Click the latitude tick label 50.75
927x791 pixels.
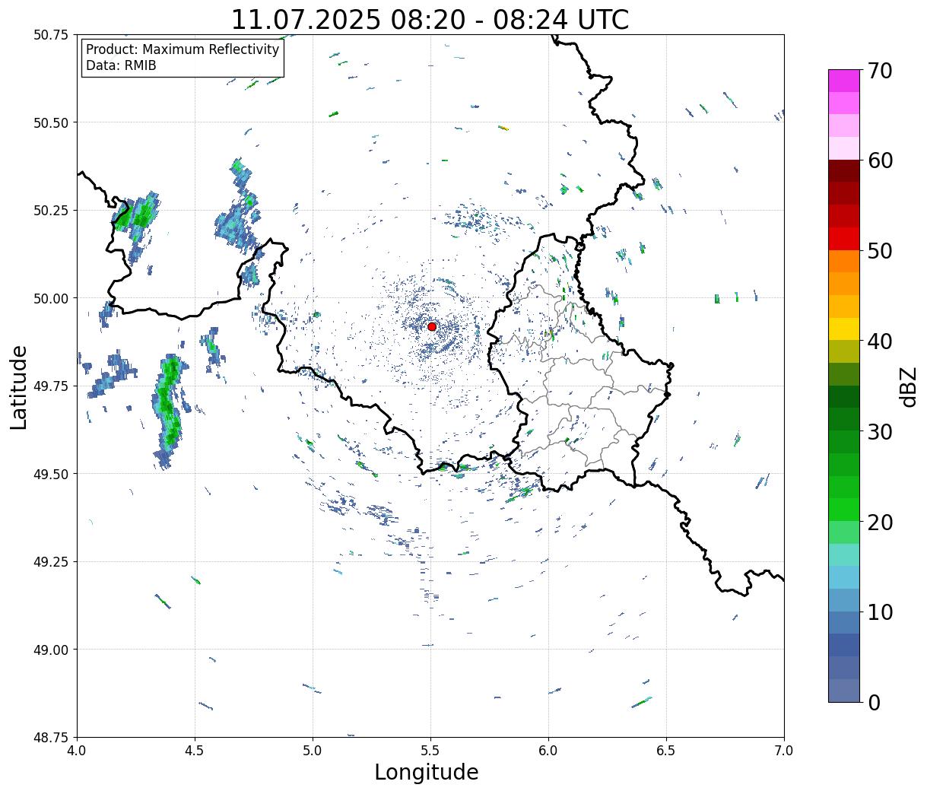point(51,35)
